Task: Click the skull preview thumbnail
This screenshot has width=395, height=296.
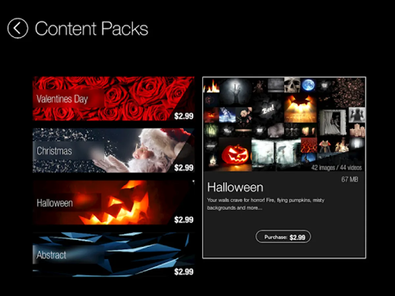Action: point(292,85)
